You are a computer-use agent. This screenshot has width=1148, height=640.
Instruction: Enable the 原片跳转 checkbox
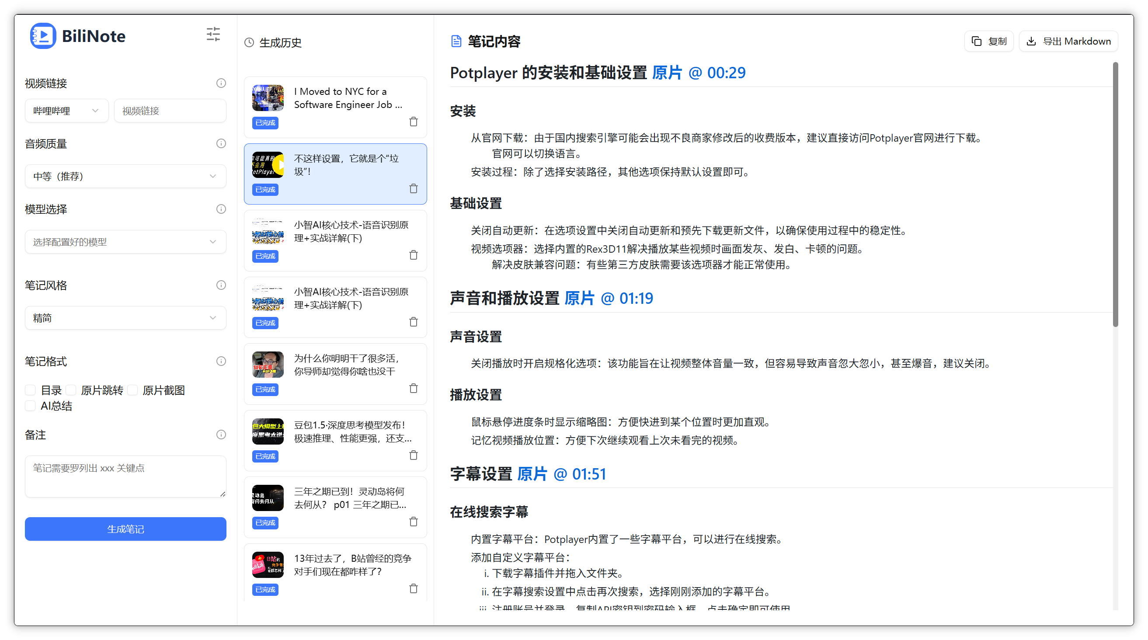71,390
